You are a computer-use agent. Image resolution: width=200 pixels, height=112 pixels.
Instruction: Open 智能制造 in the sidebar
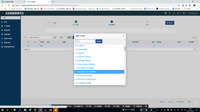point(7,35)
